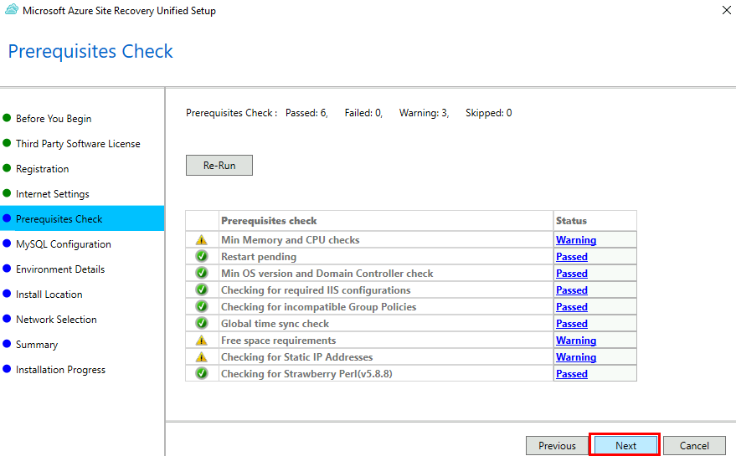Image resolution: width=736 pixels, height=456 pixels.
Task: Select Install Location step
Action: coord(49,295)
